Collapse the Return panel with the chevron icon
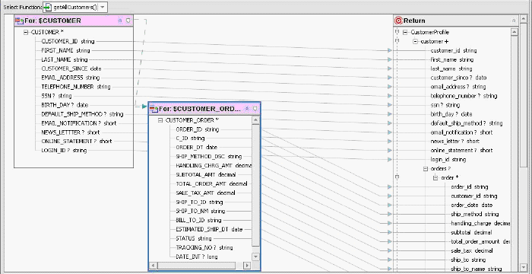This screenshot has height=274, width=532. (x=514, y=21)
